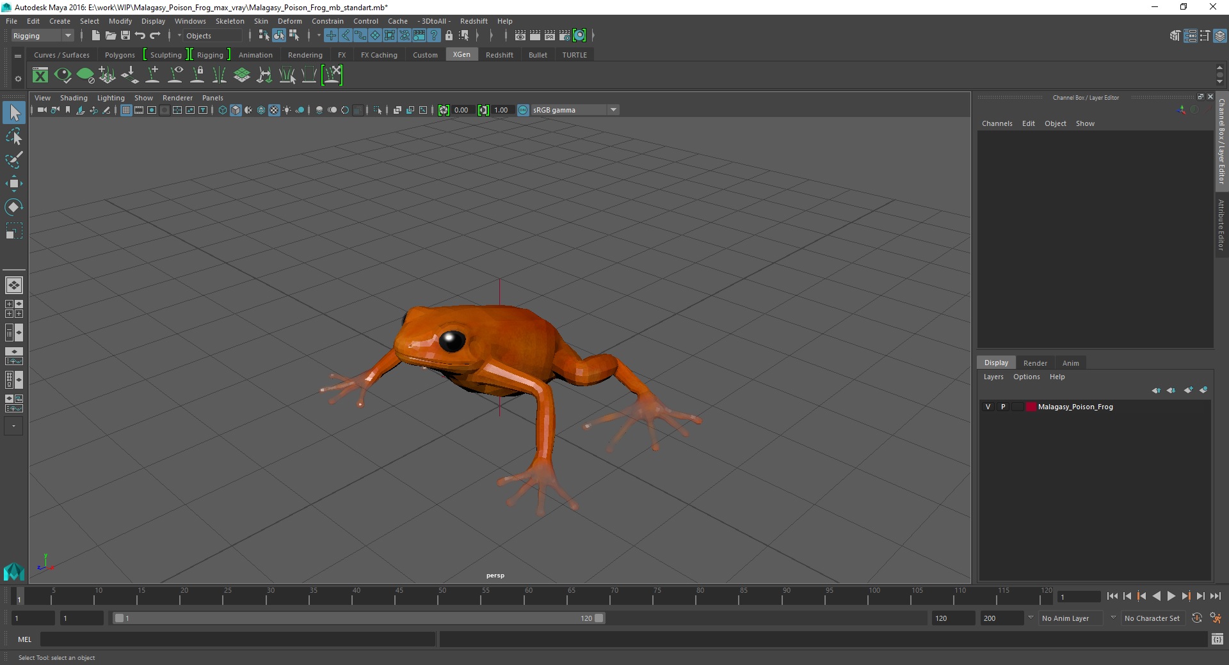This screenshot has height=665, width=1229.
Task: Activate the Scale tool
Action: click(x=13, y=230)
